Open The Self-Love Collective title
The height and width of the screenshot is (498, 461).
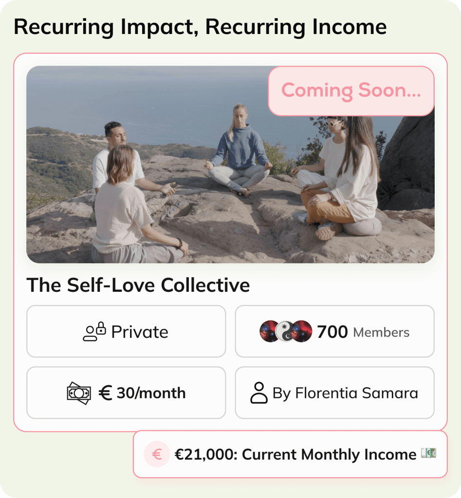point(138,285)
